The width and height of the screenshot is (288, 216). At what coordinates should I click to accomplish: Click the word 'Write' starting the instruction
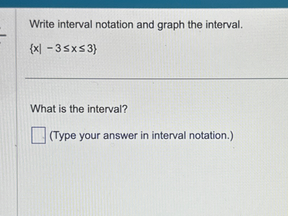[x=42, y=25]
